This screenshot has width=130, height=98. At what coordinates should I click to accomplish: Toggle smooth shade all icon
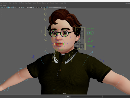8,7
